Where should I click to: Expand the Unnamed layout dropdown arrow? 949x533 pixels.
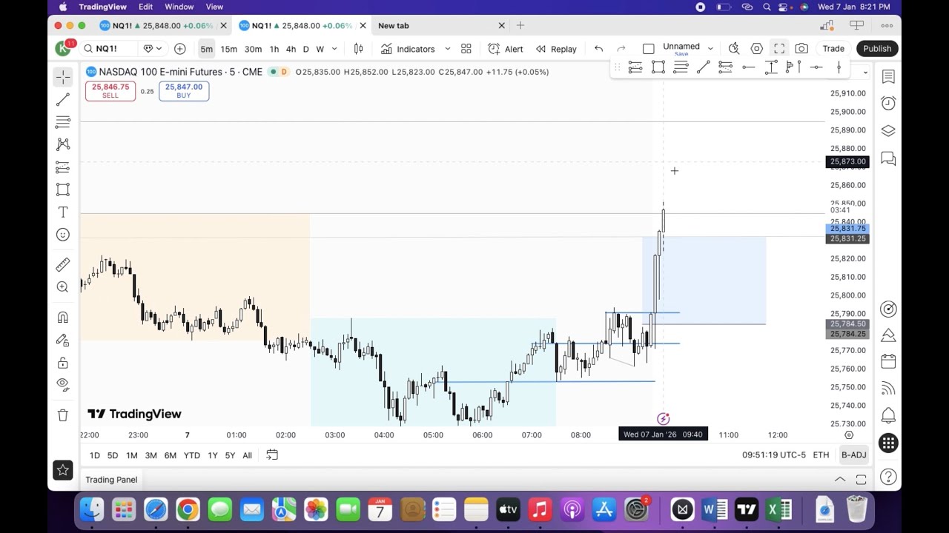[x=710, y=49]
